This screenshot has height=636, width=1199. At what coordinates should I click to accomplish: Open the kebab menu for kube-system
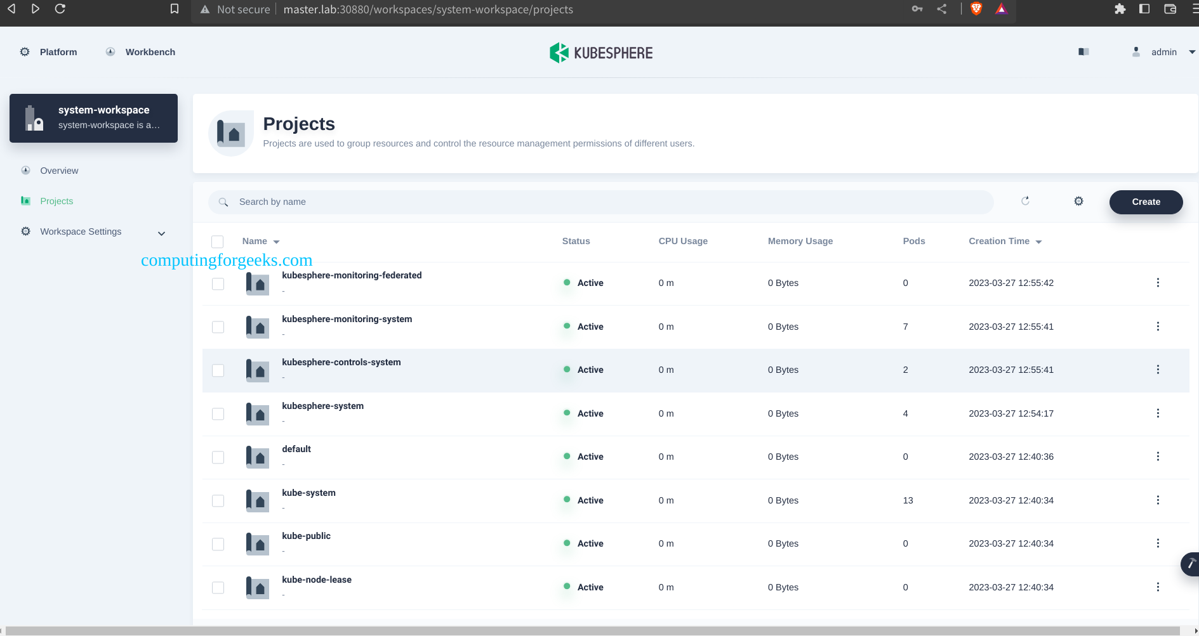(x=1158, y=500)
